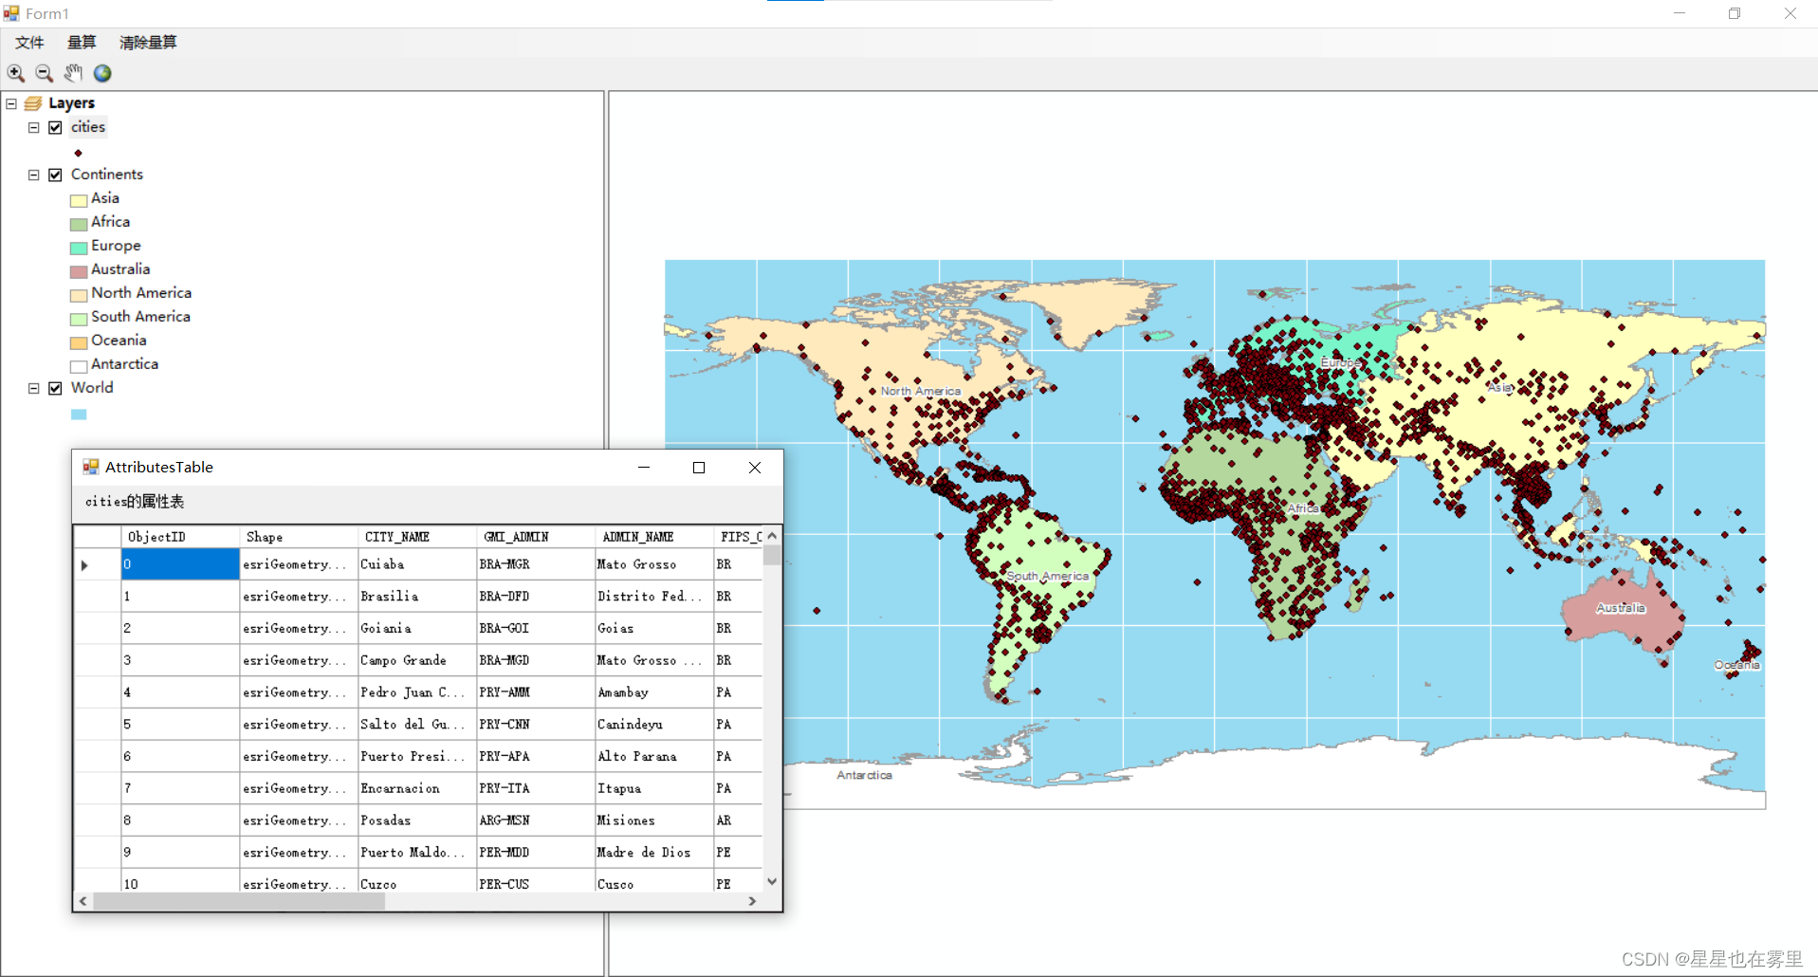Click the table scroll down arrow
The height and width of the screenshot is (977, 1818).
coord(772,881)
